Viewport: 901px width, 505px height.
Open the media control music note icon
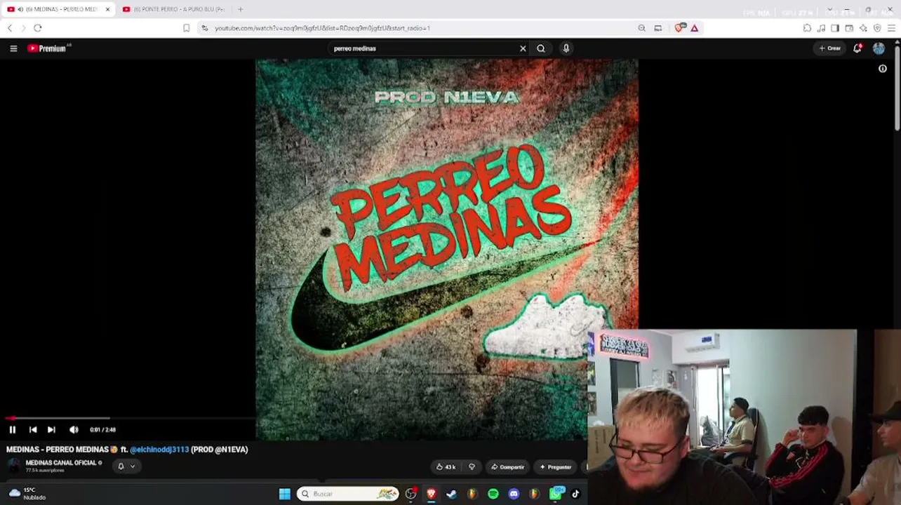[821, 28]
